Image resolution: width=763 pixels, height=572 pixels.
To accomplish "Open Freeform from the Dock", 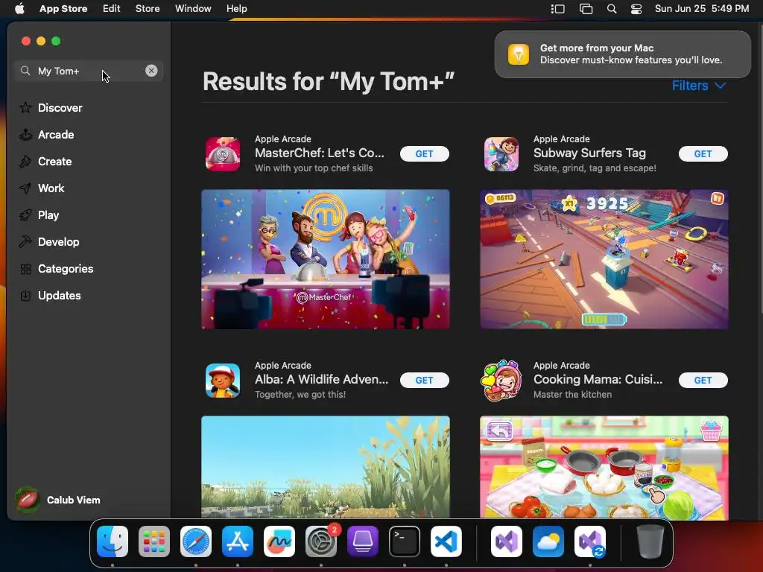I will (x=279, y=541).
